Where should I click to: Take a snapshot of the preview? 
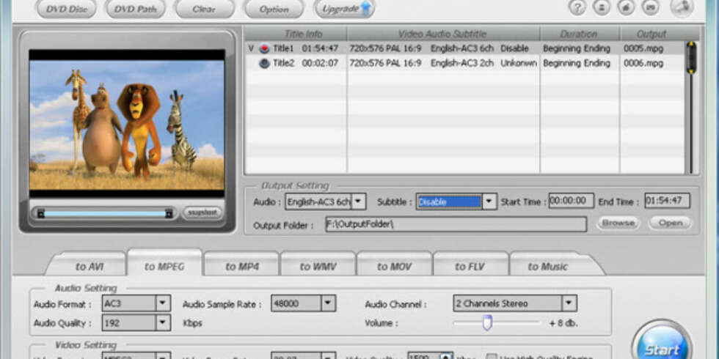[x=202, y=212]
